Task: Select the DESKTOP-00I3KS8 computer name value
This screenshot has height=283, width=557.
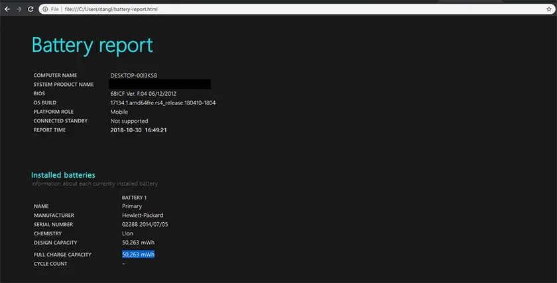Action: (x=133, y=75)
